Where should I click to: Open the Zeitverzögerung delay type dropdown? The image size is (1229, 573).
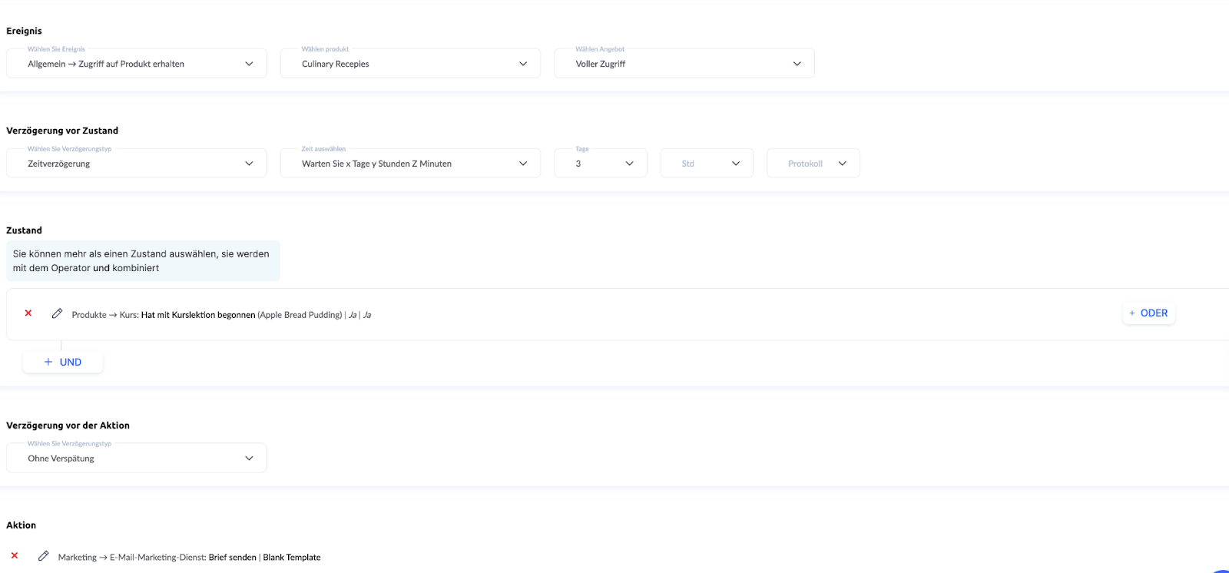(137, 164)
